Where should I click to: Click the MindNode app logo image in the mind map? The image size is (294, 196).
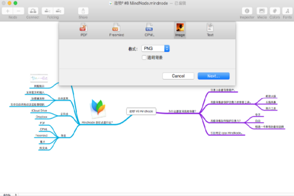[98, 108]
